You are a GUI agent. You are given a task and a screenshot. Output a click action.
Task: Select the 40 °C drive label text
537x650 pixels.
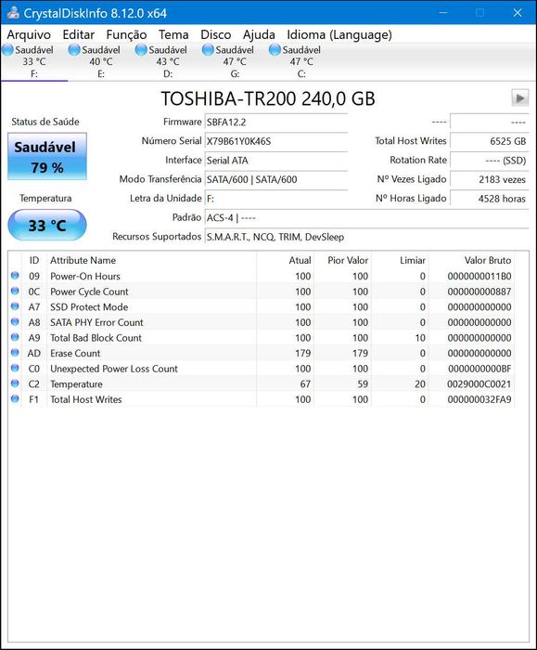101,62
